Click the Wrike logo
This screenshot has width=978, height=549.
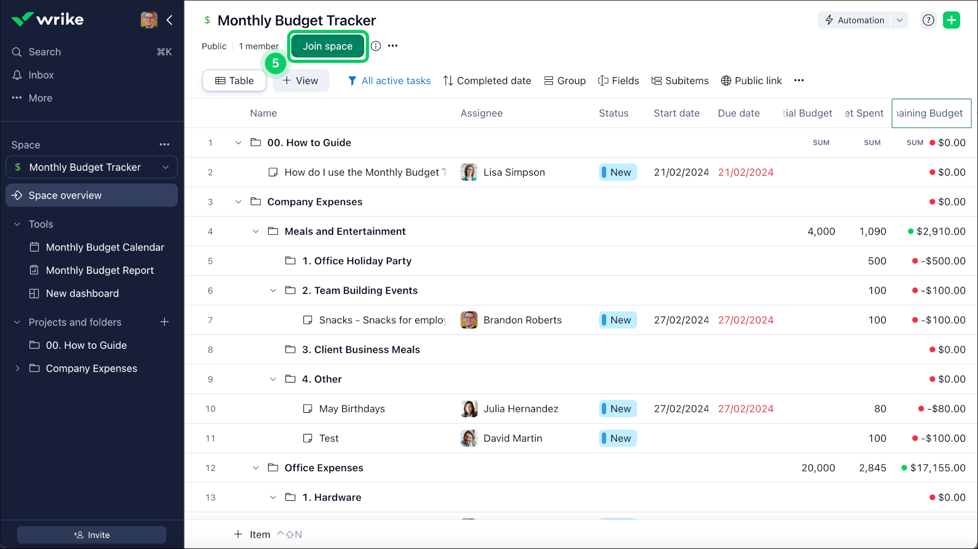48,20
